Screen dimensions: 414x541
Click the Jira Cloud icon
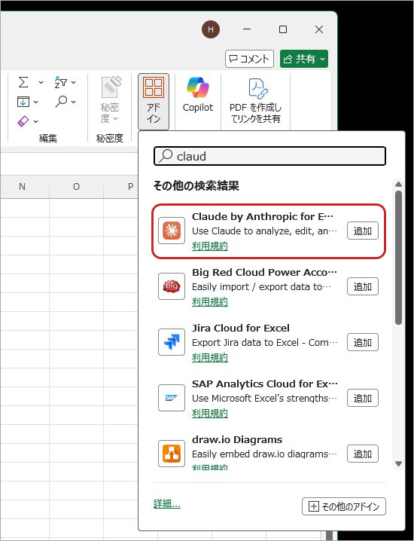[x=172, y=342]
